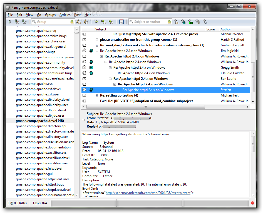Click the article list horizontal scrollbar
263x214 pixels.
tap(146, 107)
